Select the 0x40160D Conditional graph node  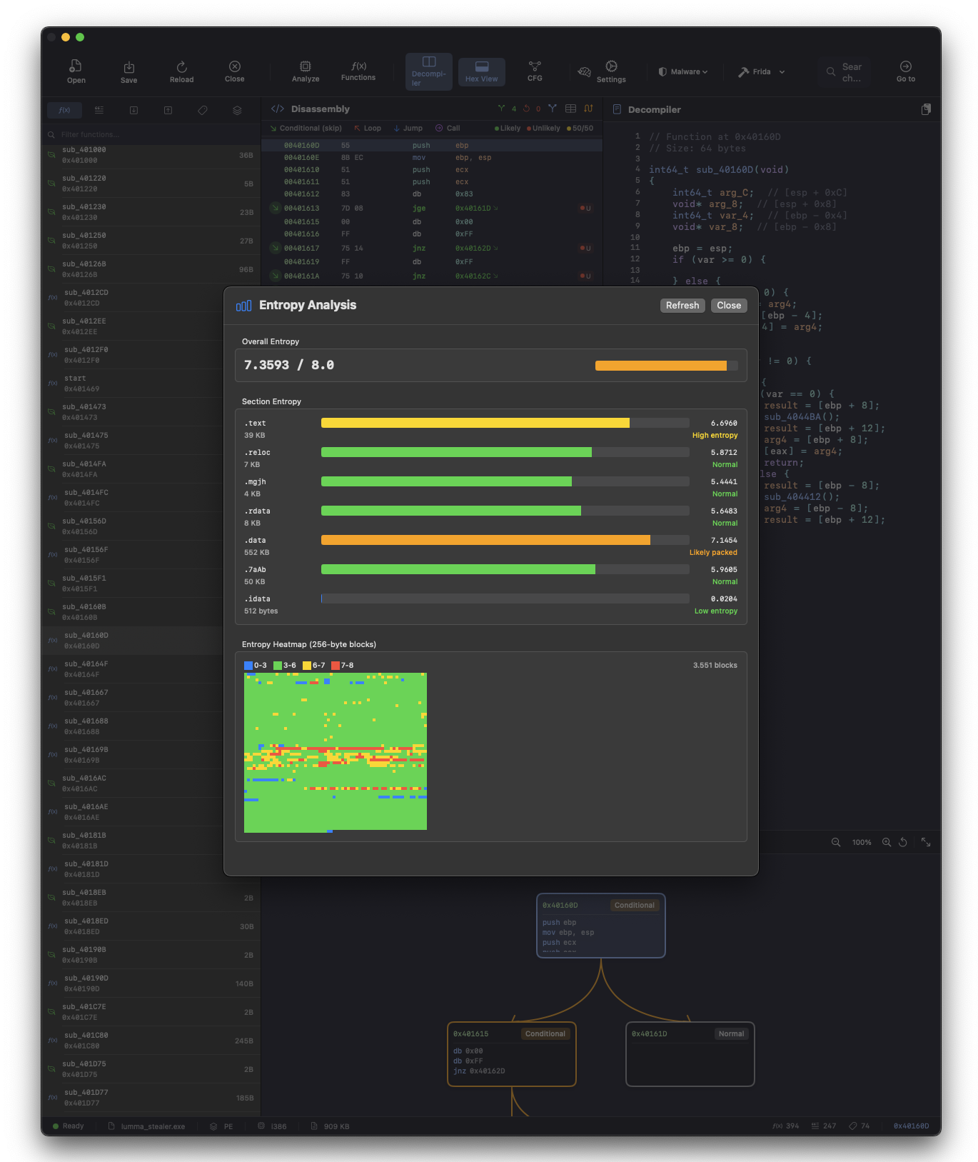pyautogui.click(x=601, y=926)
